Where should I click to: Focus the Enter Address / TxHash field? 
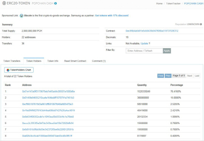point(144,51)
